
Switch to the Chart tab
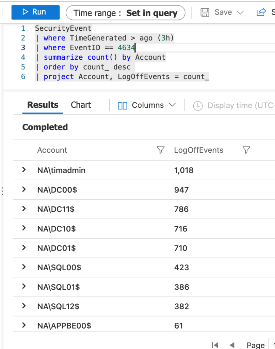(x=81, y=105)
